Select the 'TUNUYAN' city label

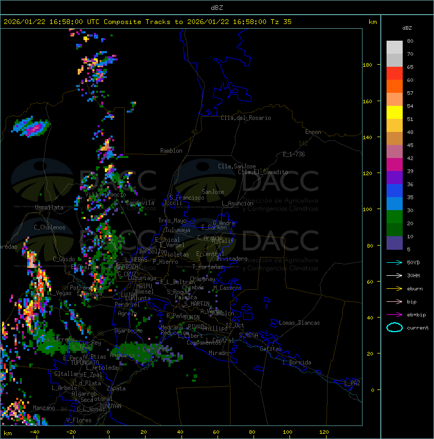[111, 406]
